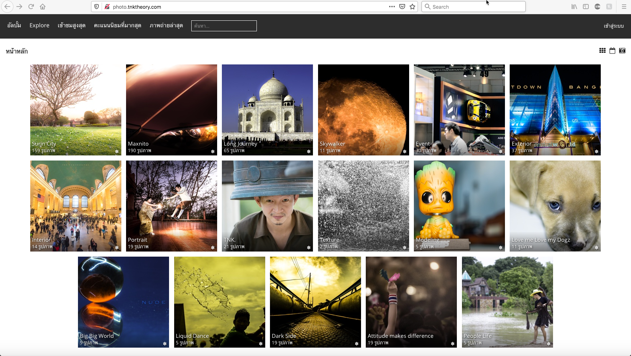
Task: Open the calendar view icon
Action: pos(612,51)
